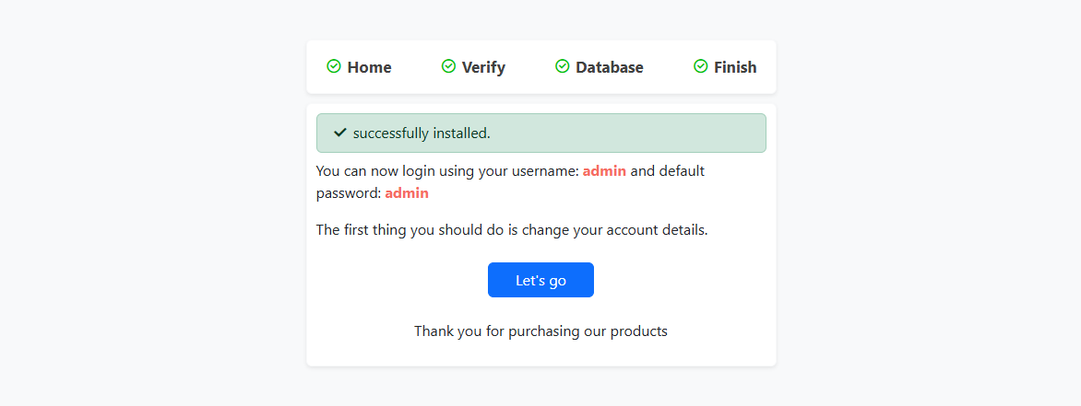
Task: Click 'Thank you for purchasing our products'
Action: click(x=541, y=331)
